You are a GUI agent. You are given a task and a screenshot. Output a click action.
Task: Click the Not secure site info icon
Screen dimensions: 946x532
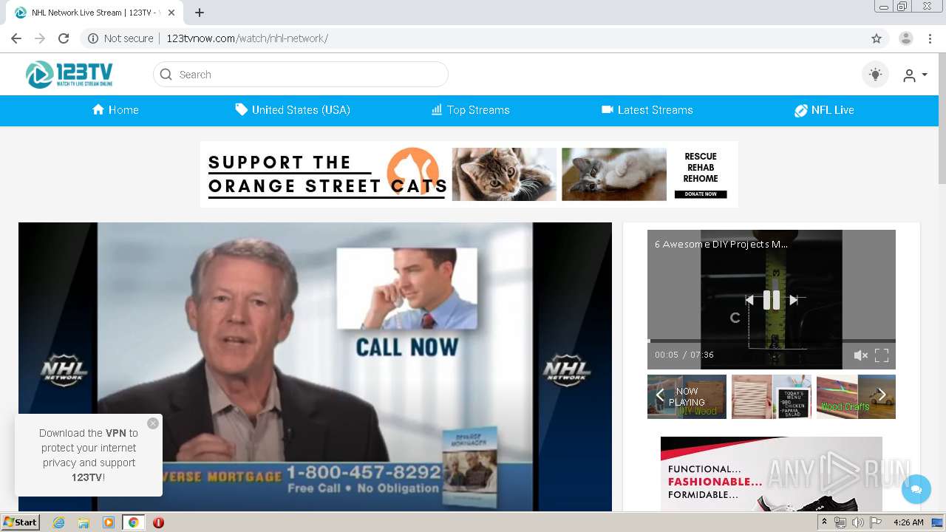(93, 38)
